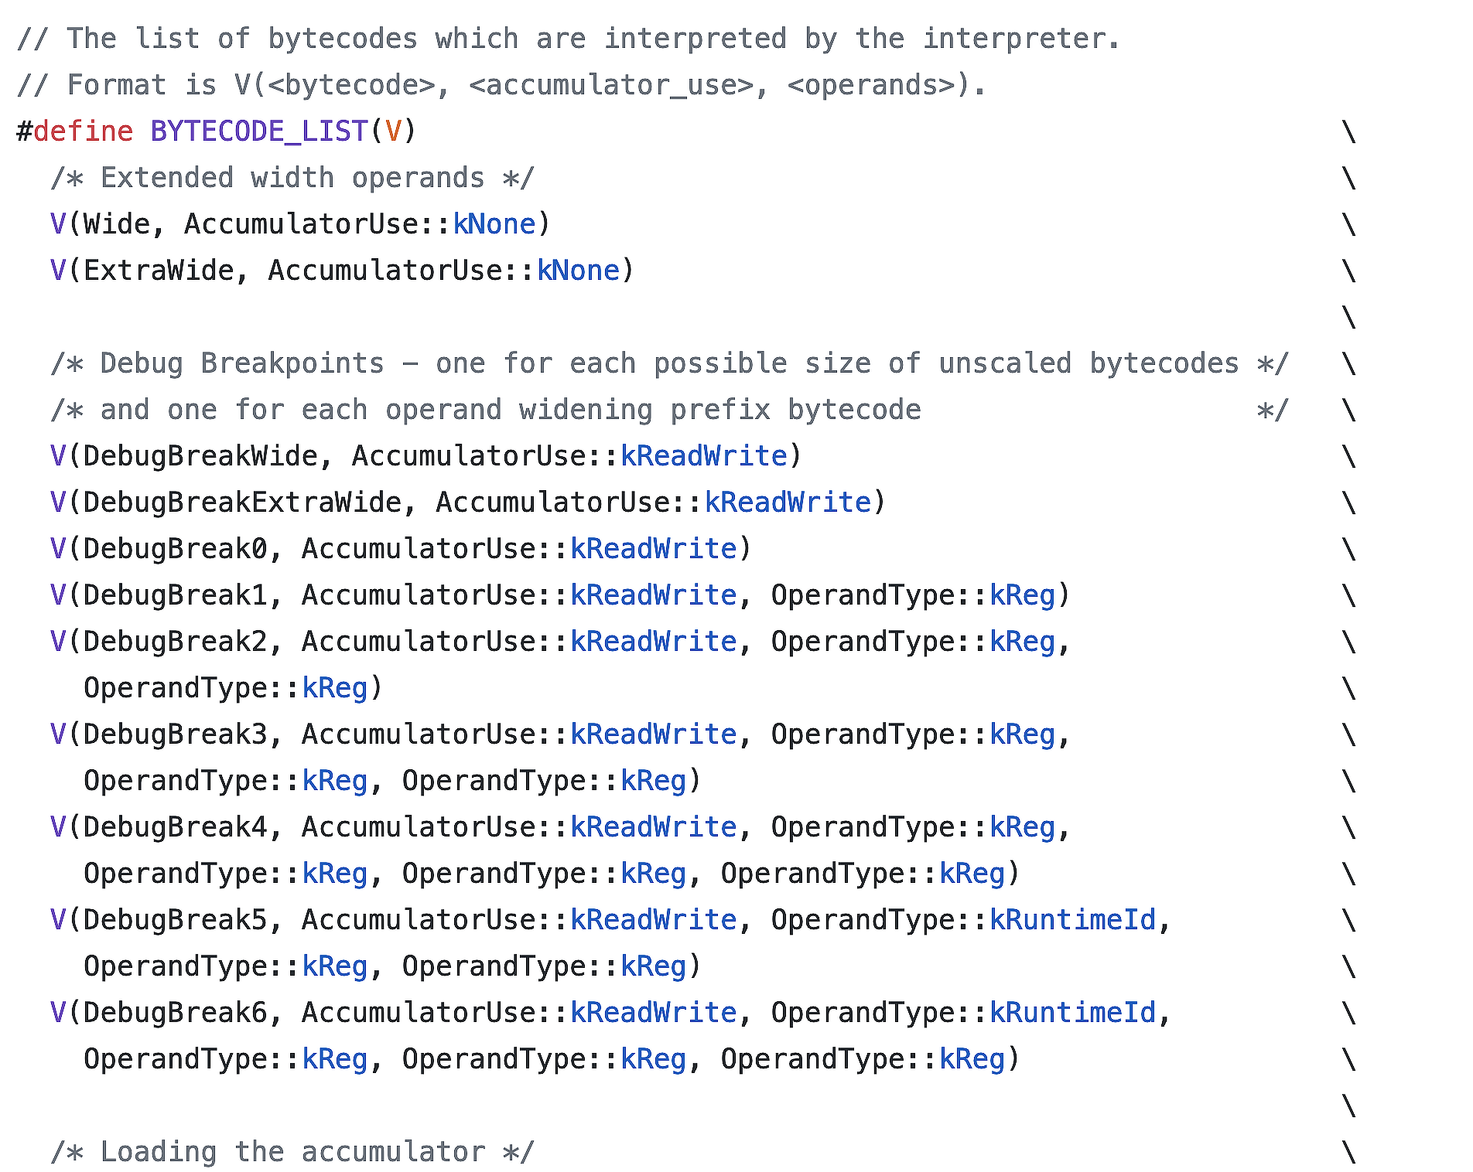Click the BYTECODE_LIST macro name
The image size is (1473, 1172).
258,131
